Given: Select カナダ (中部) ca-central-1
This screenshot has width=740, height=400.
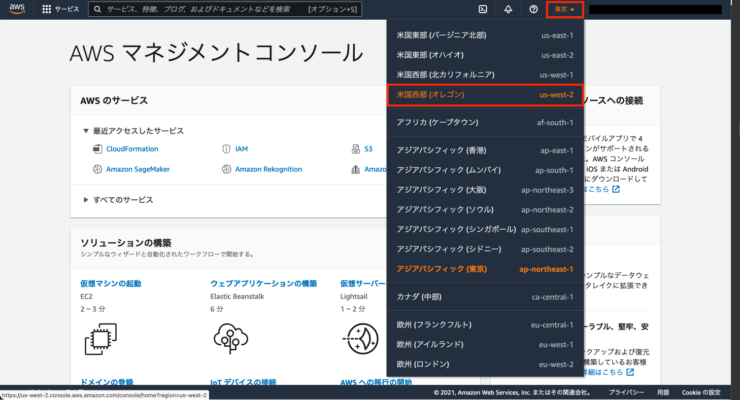Looking at the screenshot, I should pos(485,297).
